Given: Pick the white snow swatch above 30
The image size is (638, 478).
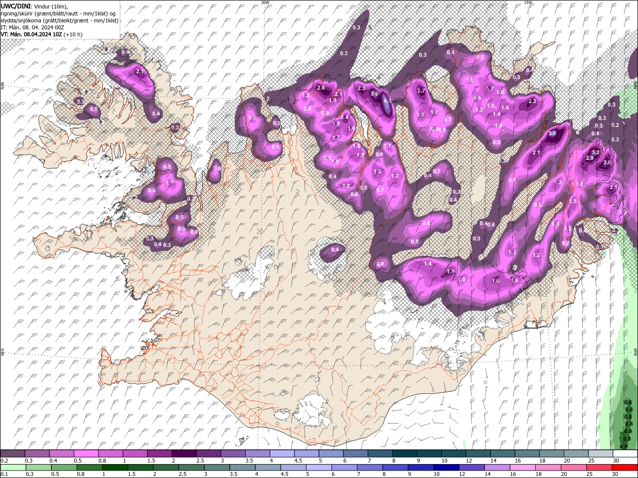Looking at the screenshot, I should (x=625, y=454).
